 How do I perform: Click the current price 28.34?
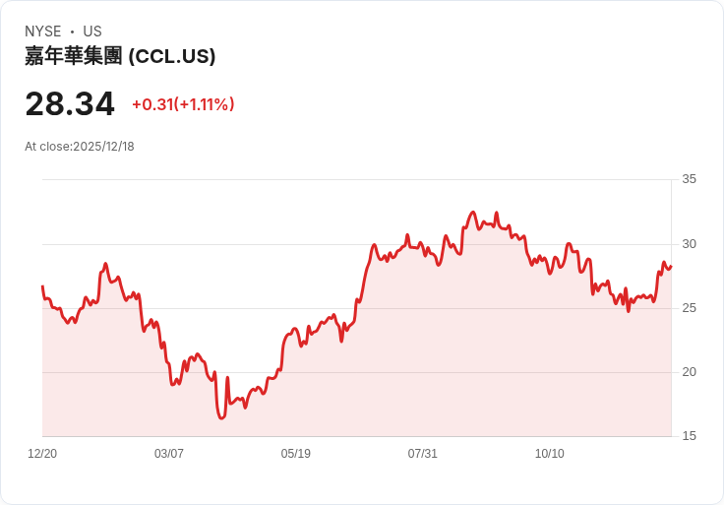tap(70, 104)
